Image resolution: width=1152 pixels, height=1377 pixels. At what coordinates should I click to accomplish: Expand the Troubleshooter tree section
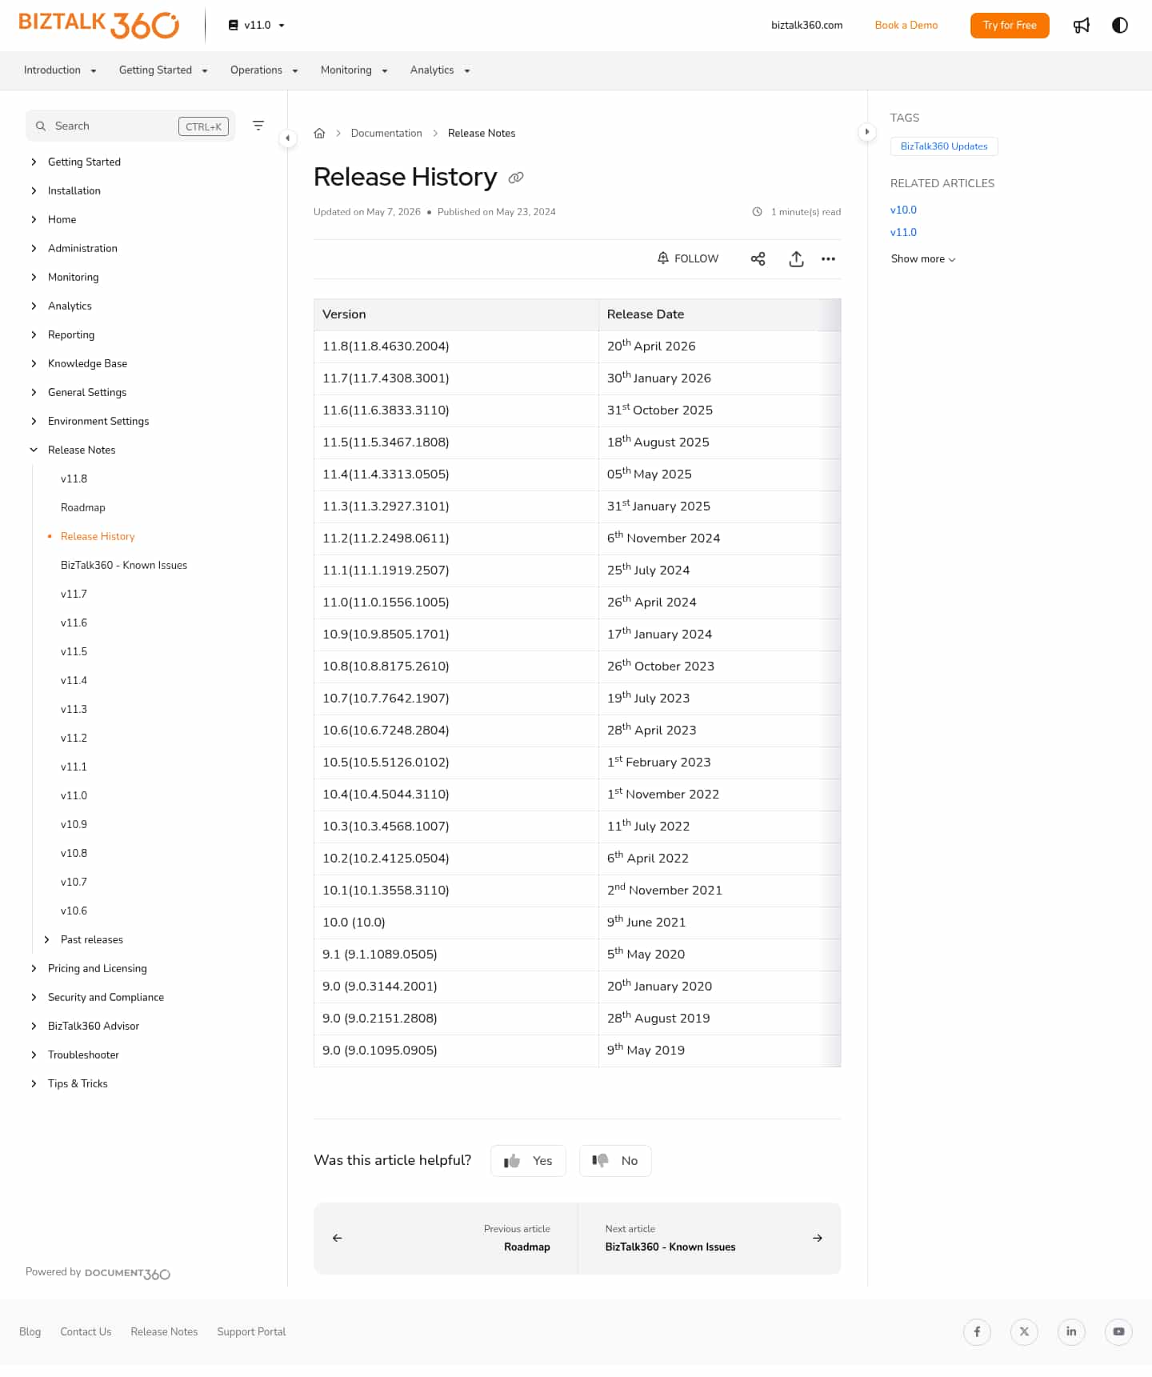point(34,1055)
